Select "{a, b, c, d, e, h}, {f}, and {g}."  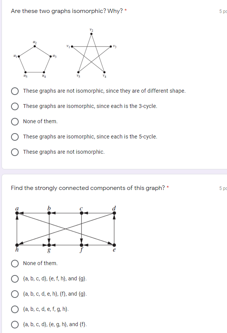[15, 293]
